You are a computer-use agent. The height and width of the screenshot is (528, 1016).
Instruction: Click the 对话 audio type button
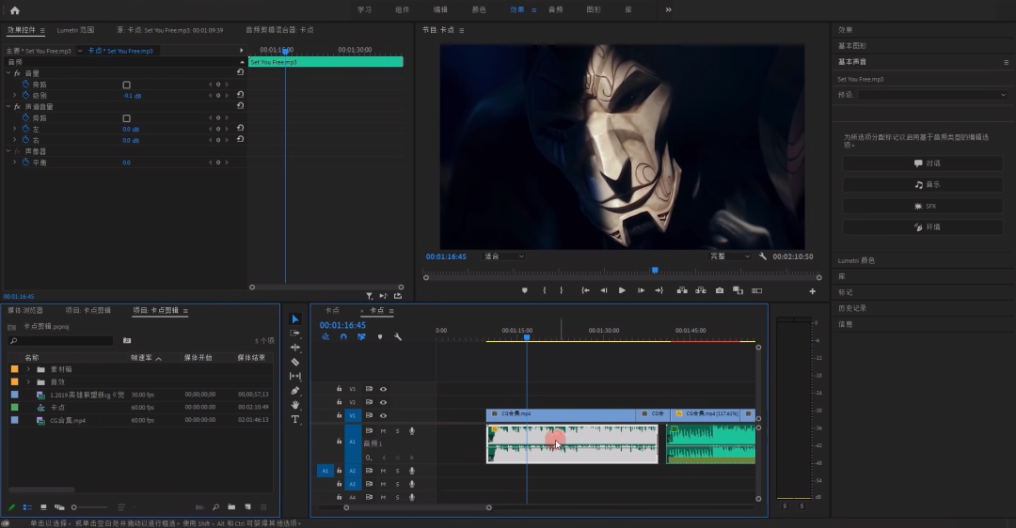(x=922, y=163)
